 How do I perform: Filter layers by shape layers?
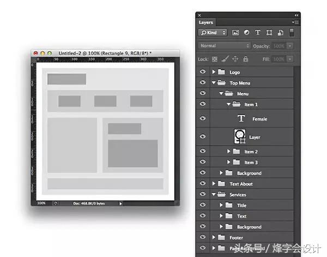pyautogui.click(x=269, y=33)
